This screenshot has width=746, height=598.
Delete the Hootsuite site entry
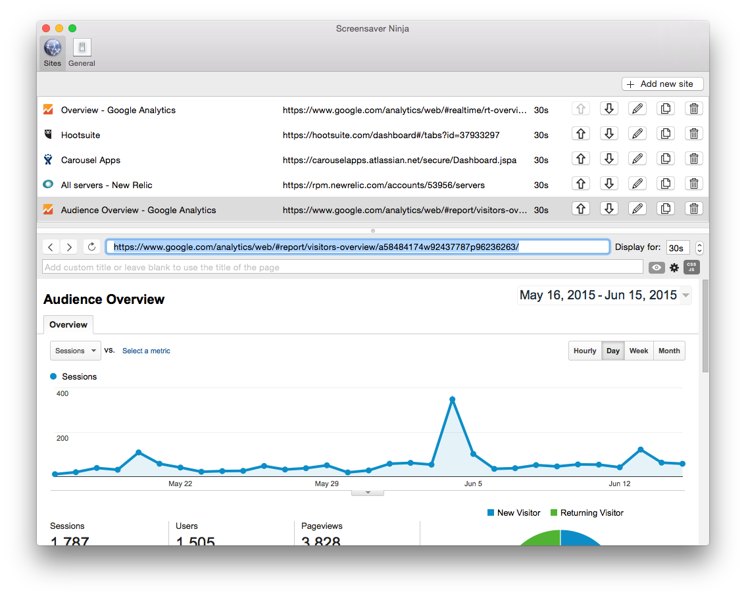pos(694,134)
